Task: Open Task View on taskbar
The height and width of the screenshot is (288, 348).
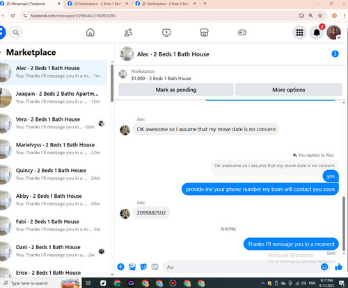Action: (x=88, y=283)
